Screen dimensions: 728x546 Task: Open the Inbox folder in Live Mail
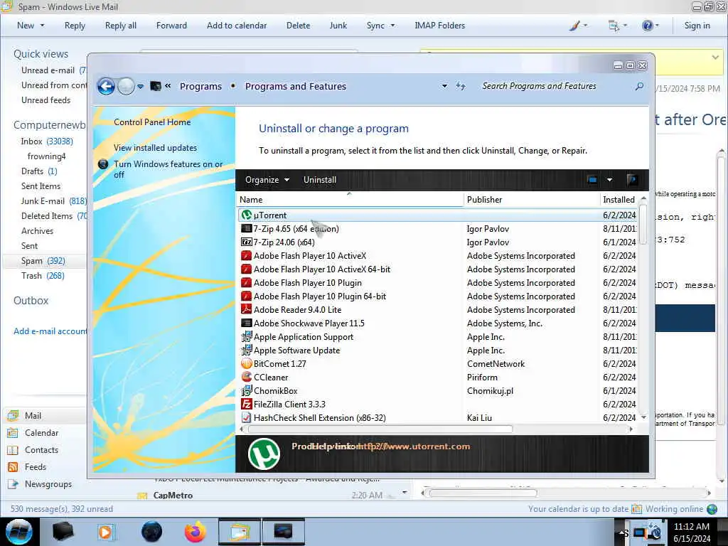click(47, 141)
